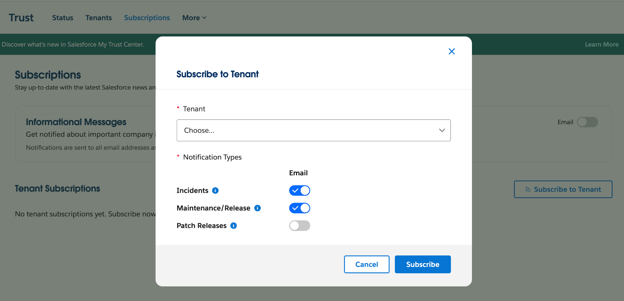Enable the Patch Releases email toggle
This screenshot has width=624, height=301.
pyautogui.click(x=300, y=226)
